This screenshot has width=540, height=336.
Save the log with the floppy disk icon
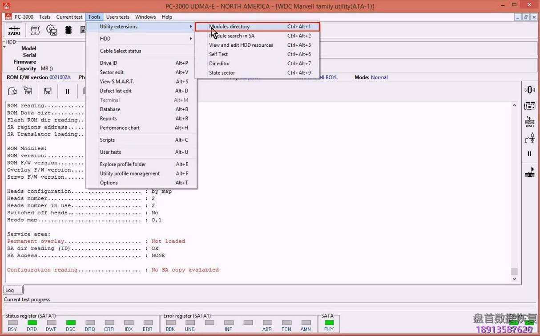48,91
